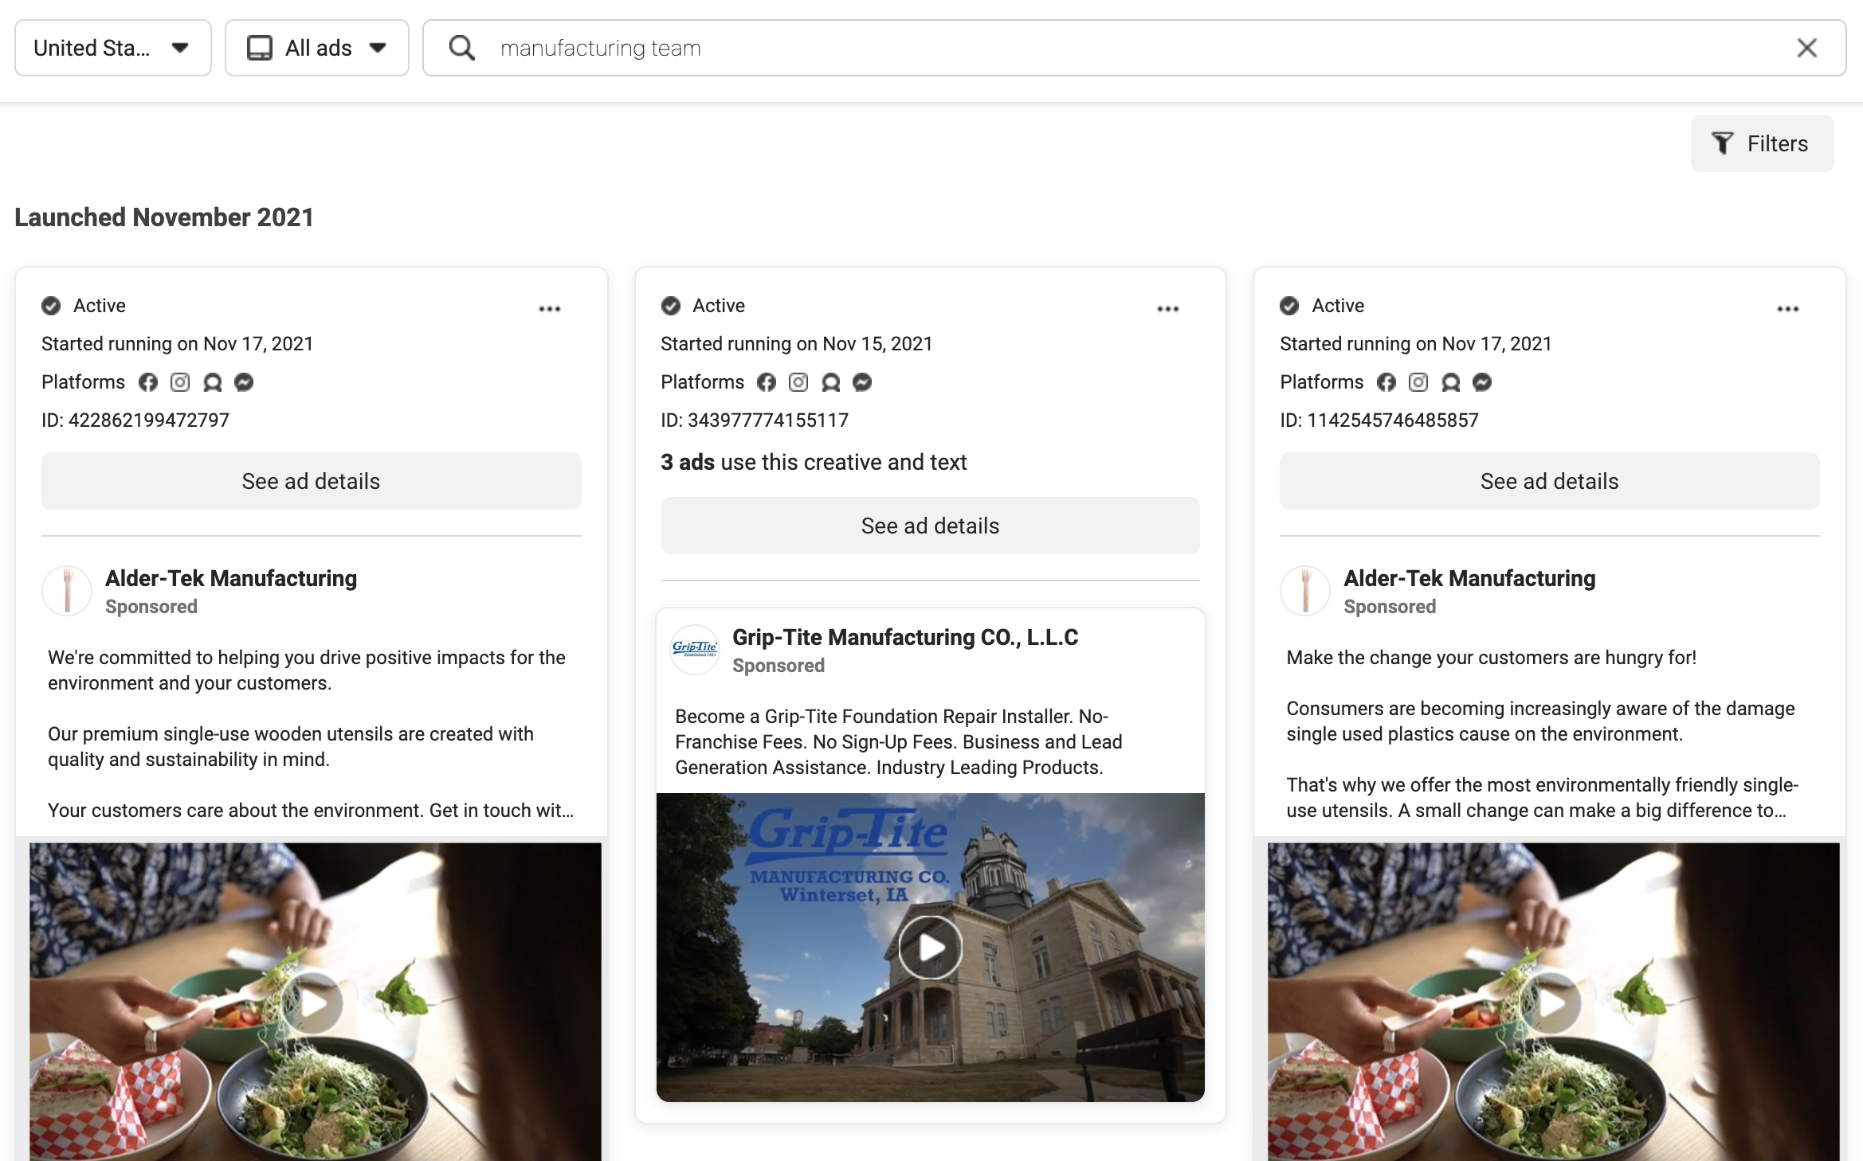Open options menu for ad ID 422862199472797

pyautogui.click(x=549, y=309)
